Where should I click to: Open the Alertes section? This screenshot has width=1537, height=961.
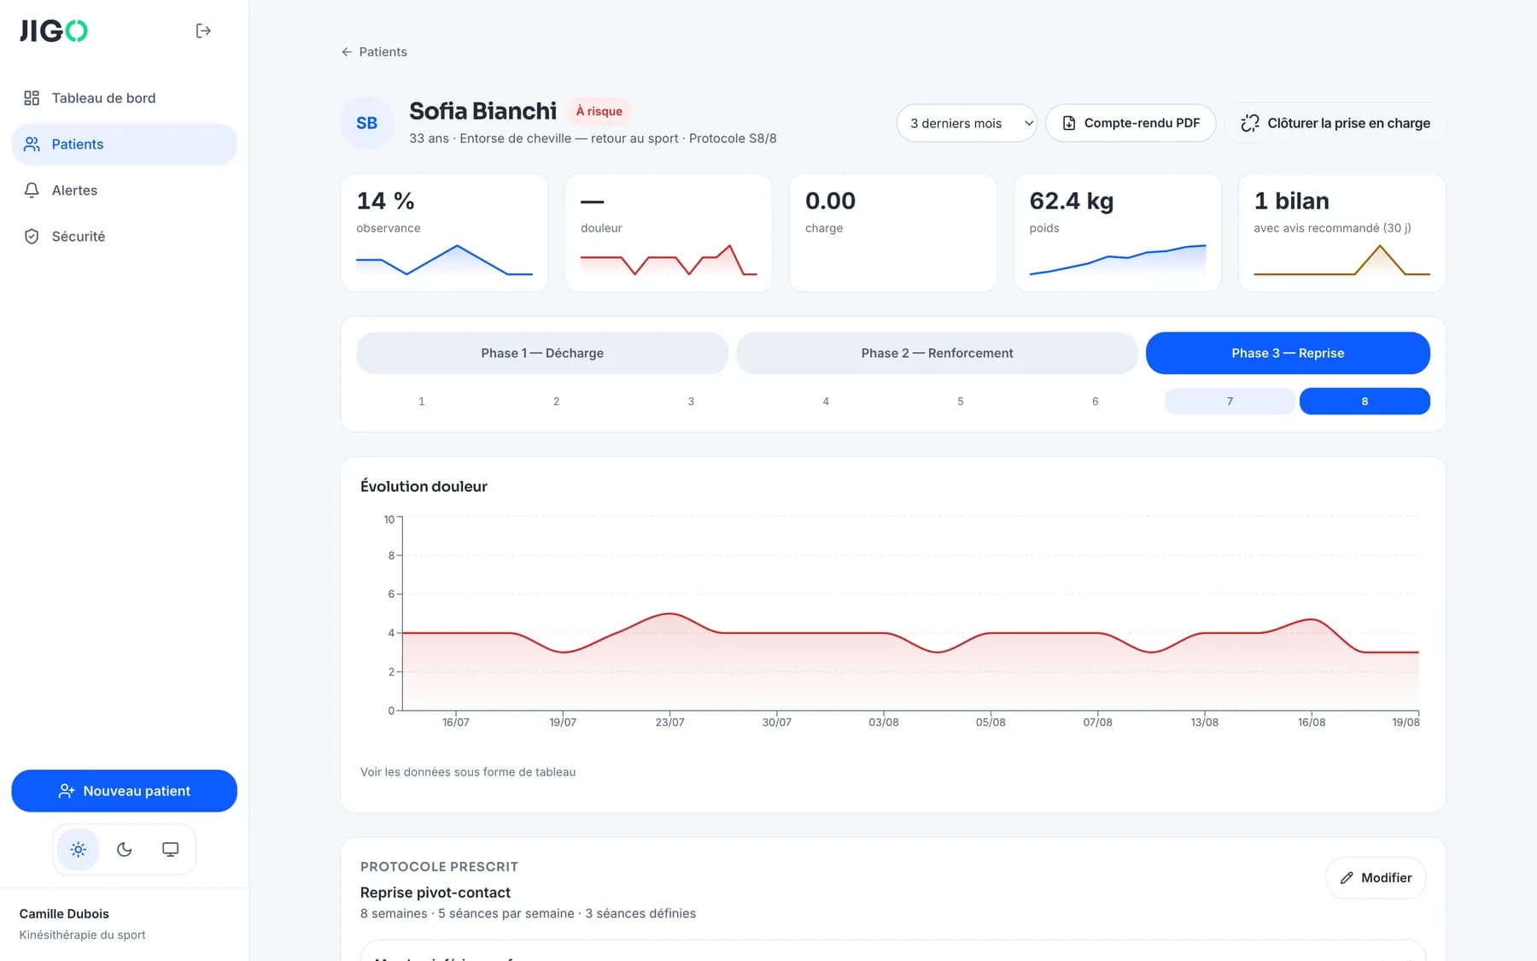(124, 190)
